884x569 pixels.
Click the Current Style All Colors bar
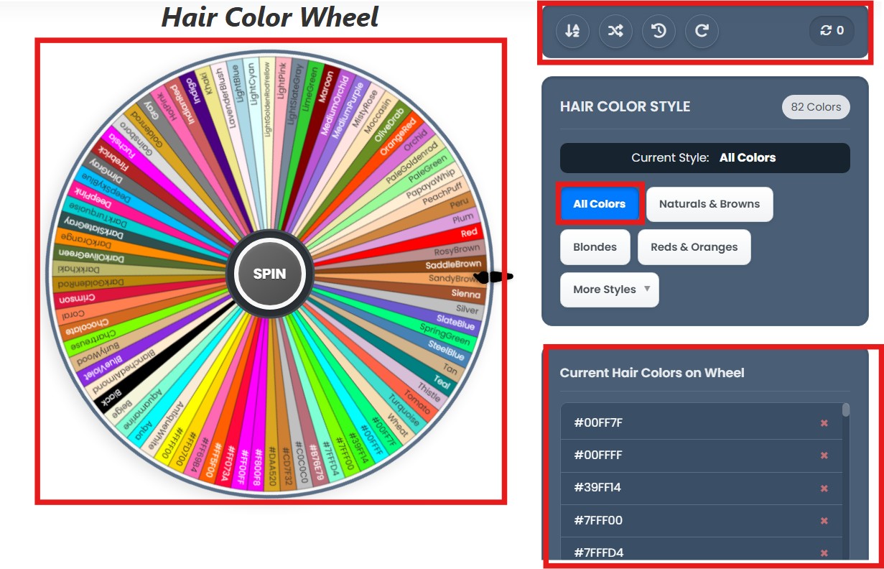(704, 158)
